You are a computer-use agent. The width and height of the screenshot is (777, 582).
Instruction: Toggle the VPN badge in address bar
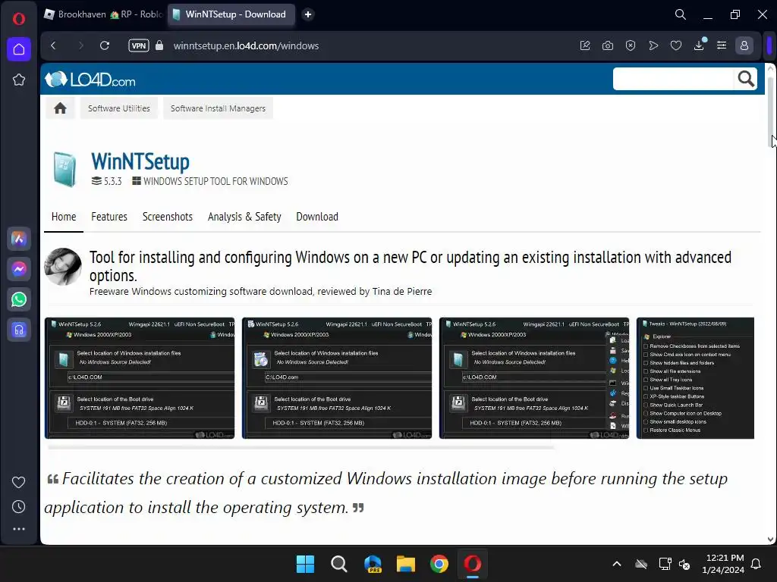coord(139,45)
